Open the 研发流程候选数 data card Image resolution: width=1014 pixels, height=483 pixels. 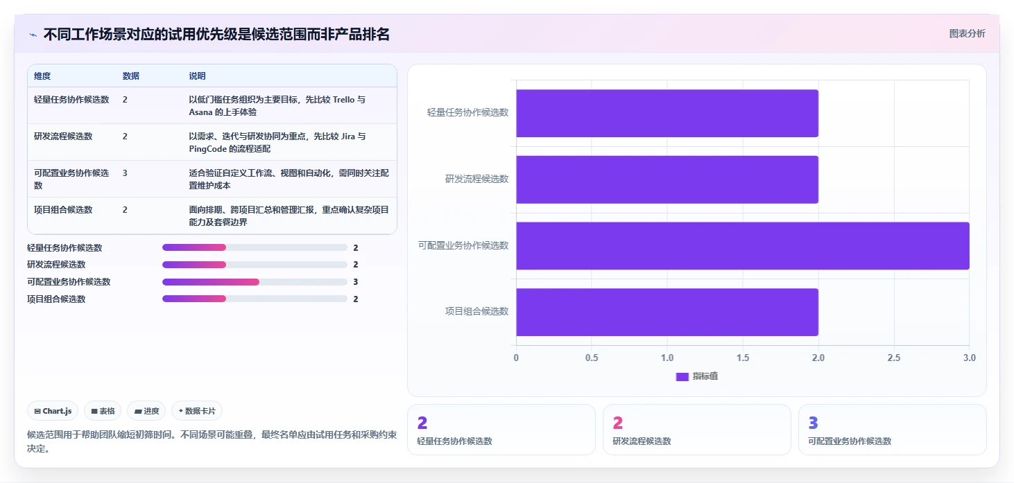click(x=696, y=430)
